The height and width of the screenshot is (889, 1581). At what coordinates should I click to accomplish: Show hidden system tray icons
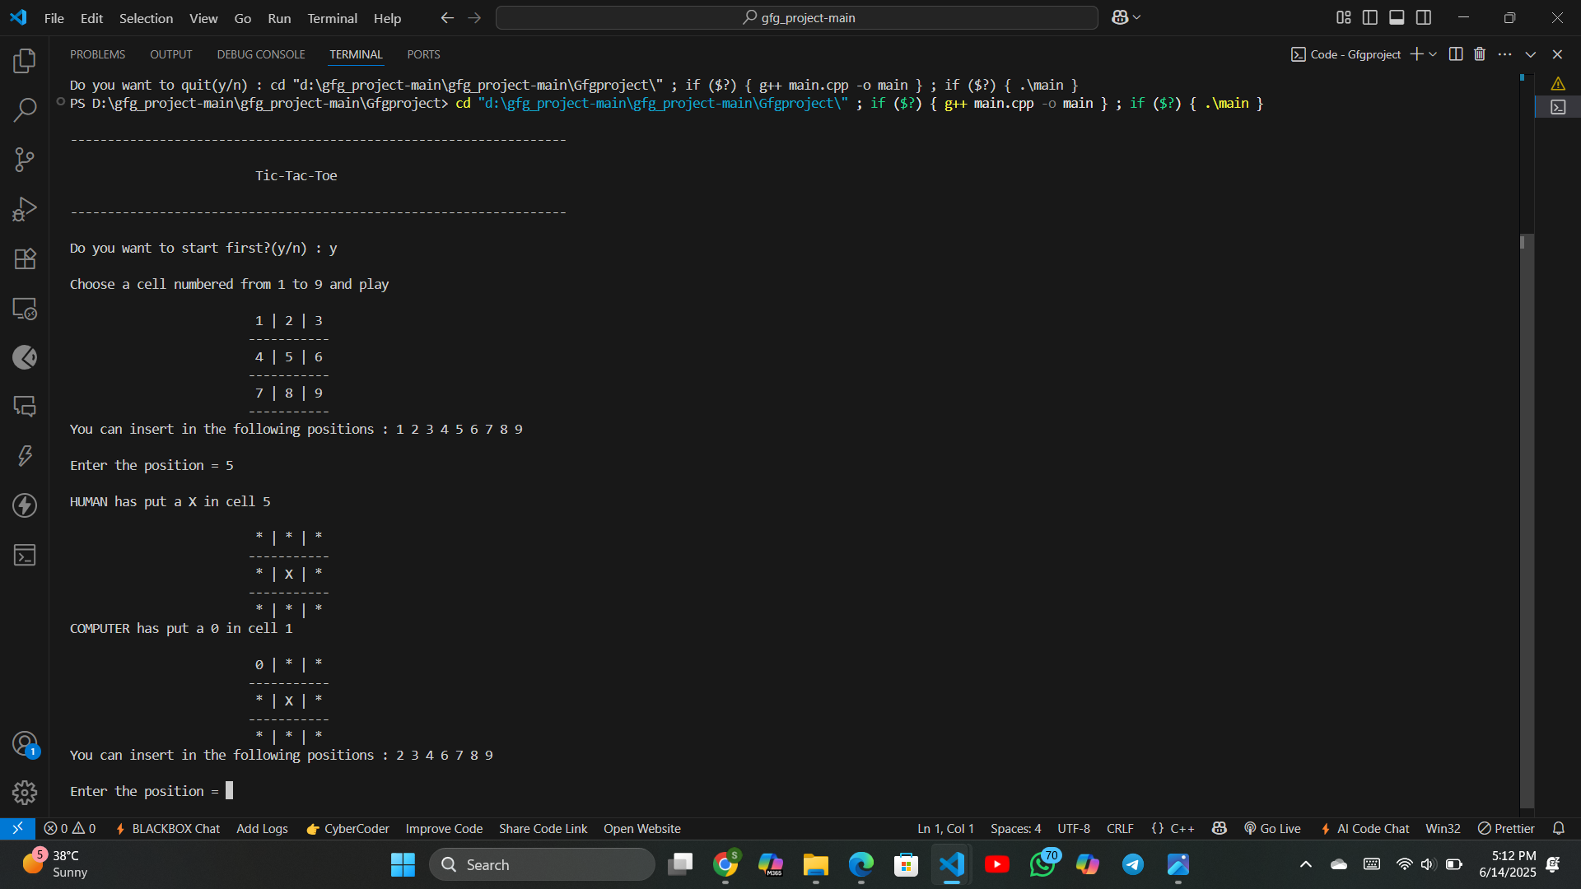(1306, 864)
